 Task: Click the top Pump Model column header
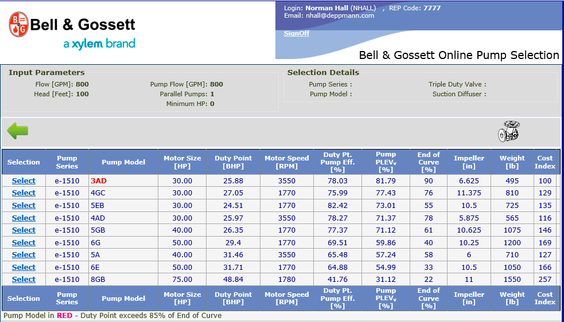pyautogui.click(x=123, y=162)
